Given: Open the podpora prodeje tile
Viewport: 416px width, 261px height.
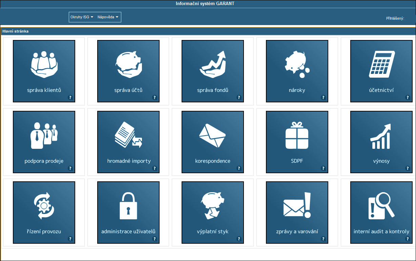Looking at the screenshot, I should 44,142.
